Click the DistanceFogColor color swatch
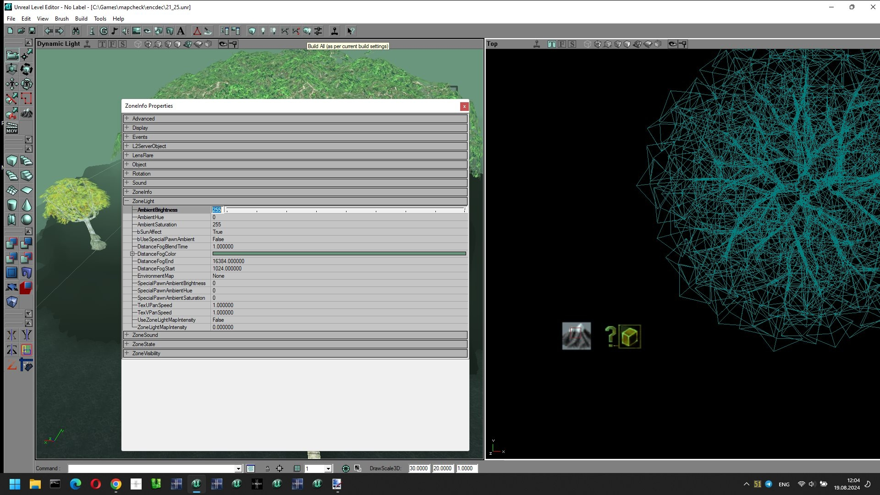The image size is (880, 495). pos(339,254)
